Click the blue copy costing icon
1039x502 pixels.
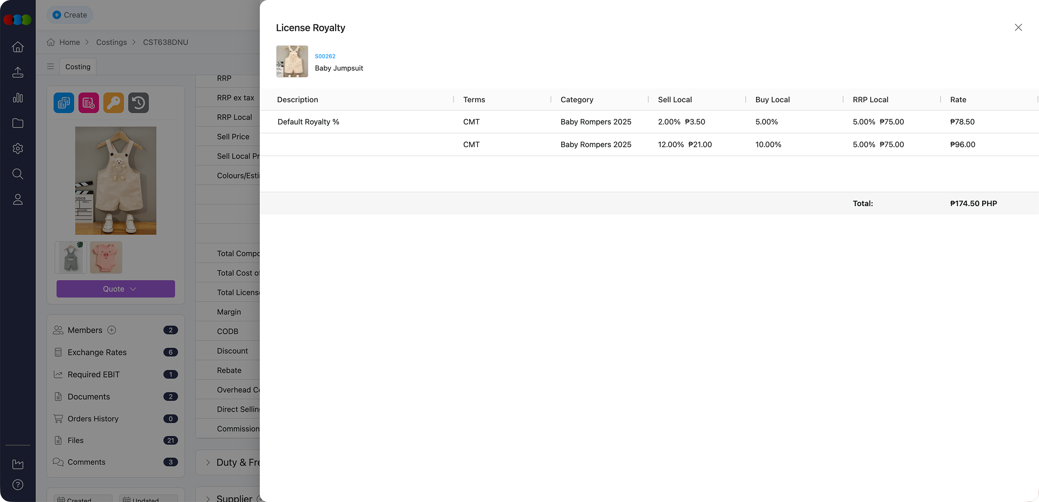click(x=64, y=103)
